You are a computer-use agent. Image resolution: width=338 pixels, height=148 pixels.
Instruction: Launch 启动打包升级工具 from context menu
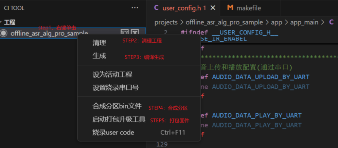coord(119,119)
